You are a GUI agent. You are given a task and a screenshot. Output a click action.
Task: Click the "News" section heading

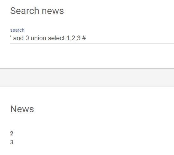tap(22, 109)
